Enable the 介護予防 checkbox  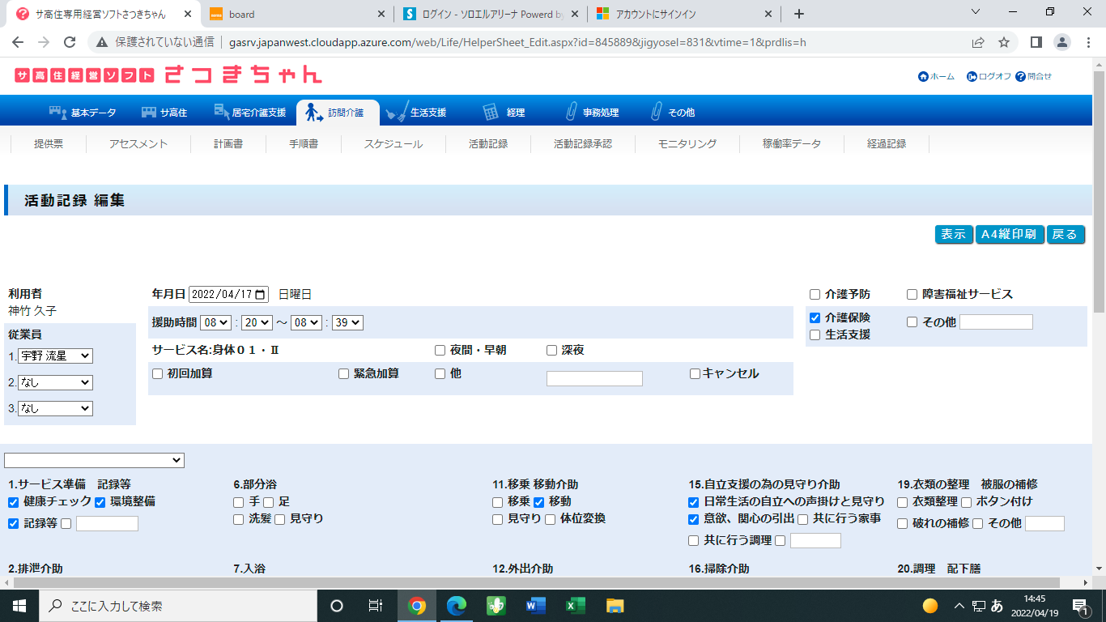pos(815,295)
